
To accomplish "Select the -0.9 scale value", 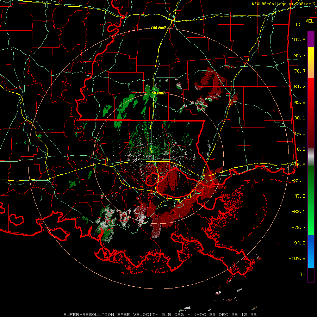I will point(300,149).
